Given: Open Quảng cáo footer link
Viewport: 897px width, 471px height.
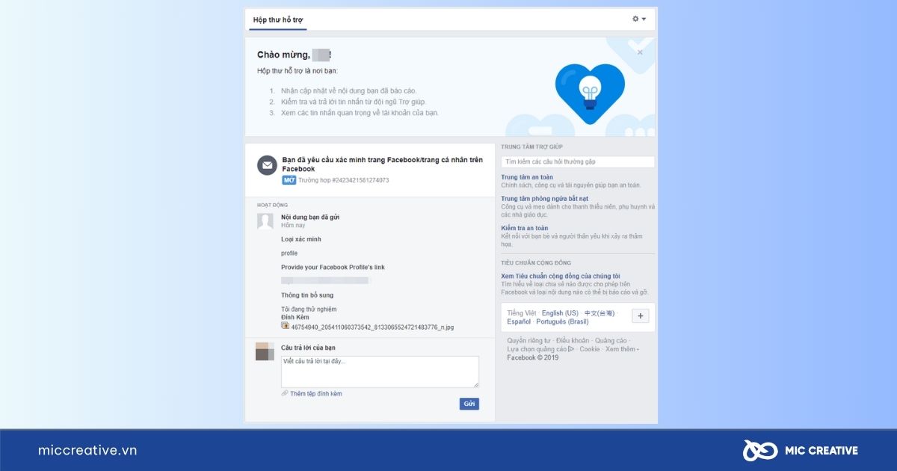Looking at the screenshot, I should pos(611,341).
